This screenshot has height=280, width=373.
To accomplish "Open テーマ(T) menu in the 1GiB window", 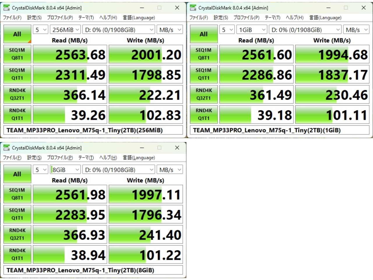I will 272,17.
